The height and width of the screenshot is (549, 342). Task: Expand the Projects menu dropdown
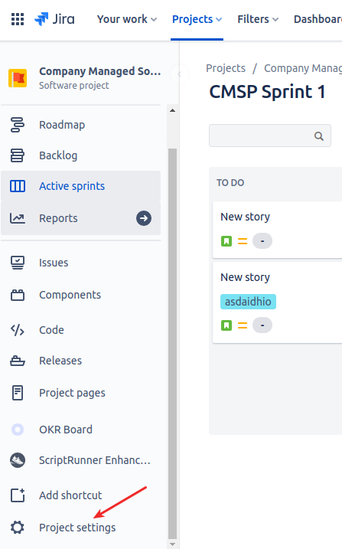click(x=197, y=19)
